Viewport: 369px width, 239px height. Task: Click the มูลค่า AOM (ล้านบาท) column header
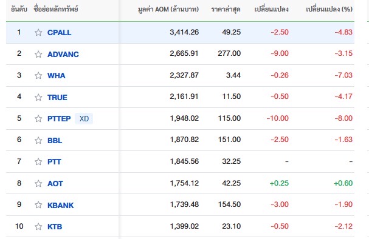168,9
